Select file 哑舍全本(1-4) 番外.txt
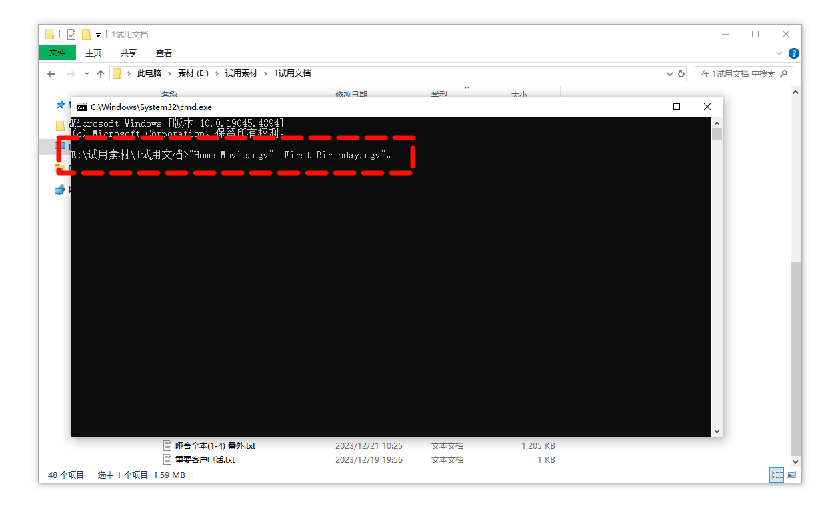 tap(215, 445)
